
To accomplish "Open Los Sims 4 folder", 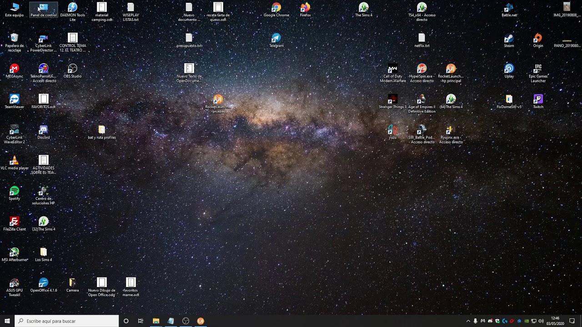I will pyautogui.click(x=44, y=254).
